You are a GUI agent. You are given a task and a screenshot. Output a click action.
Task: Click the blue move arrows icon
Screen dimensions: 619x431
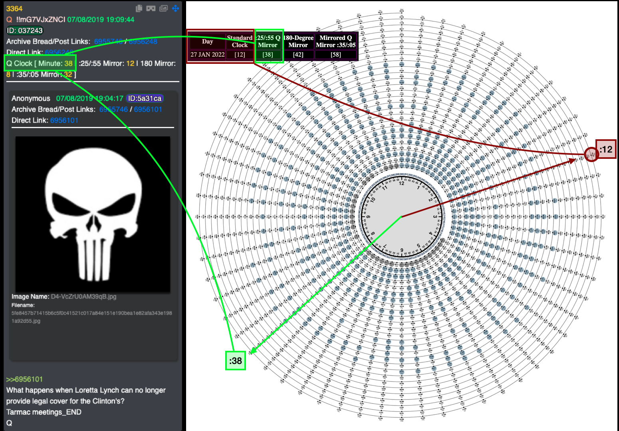tap(175, 8)
